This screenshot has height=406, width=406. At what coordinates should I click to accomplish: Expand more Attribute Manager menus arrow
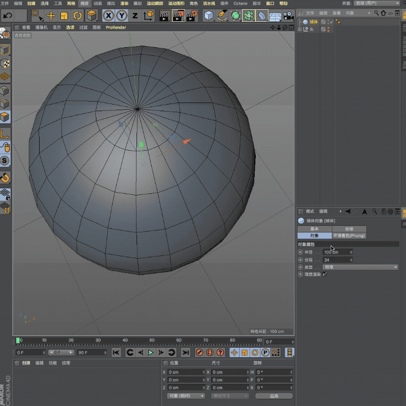tap(341, 211)
